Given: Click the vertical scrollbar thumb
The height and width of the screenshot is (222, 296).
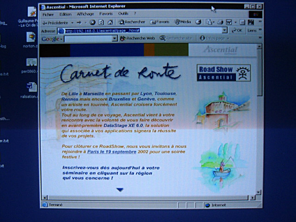Looking at the screenshot, I should coord(259,72).
